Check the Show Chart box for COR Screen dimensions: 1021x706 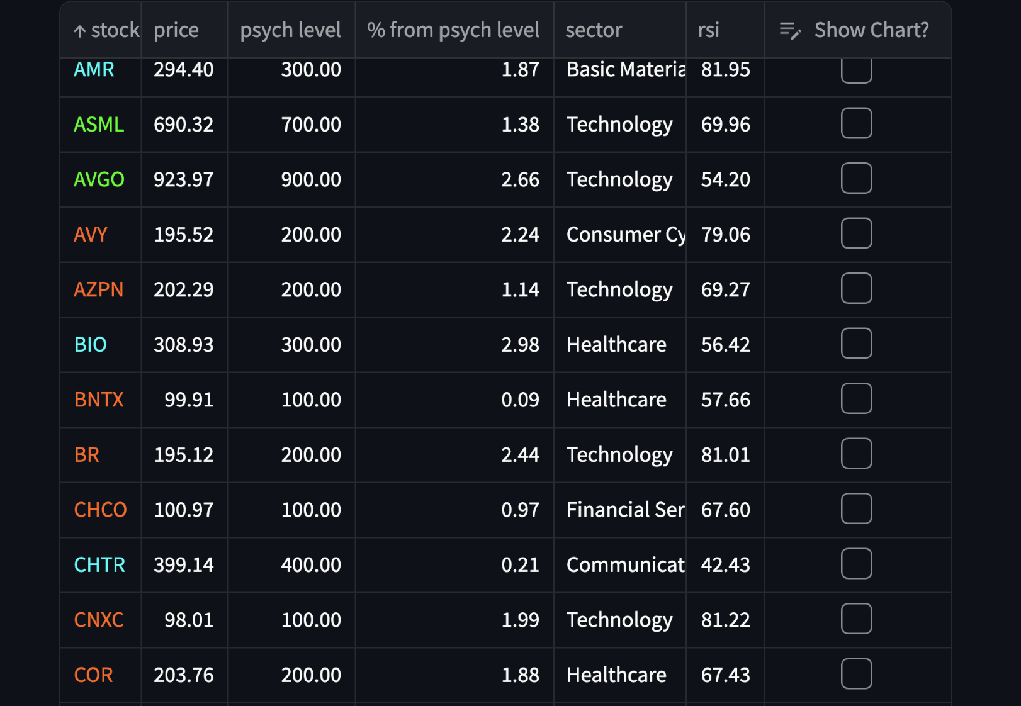click(x=856, y=673)
